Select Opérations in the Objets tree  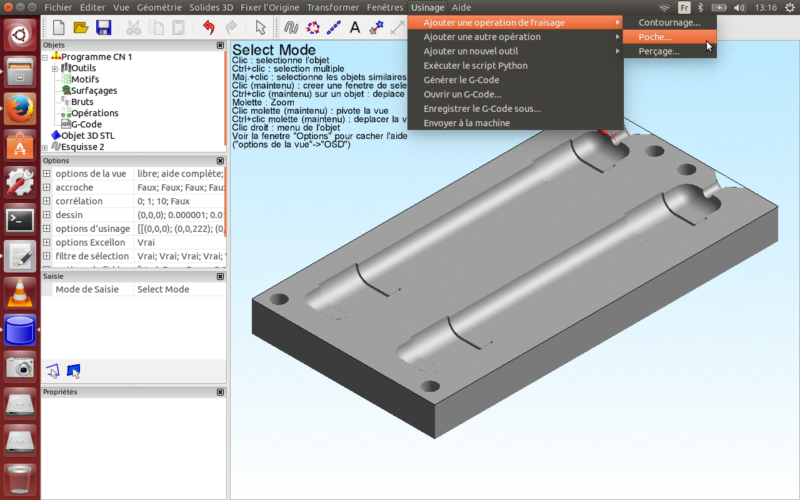coord(94,113)
